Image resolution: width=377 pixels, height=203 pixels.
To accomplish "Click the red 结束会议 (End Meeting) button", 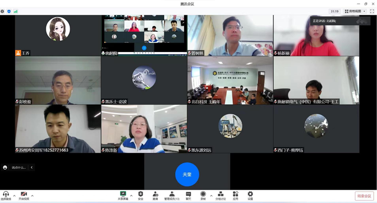I will tap(364, 196).
